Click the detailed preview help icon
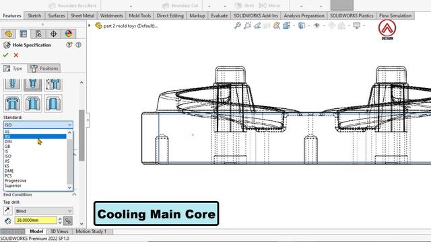The image size is (431, 242). point(69,45)
